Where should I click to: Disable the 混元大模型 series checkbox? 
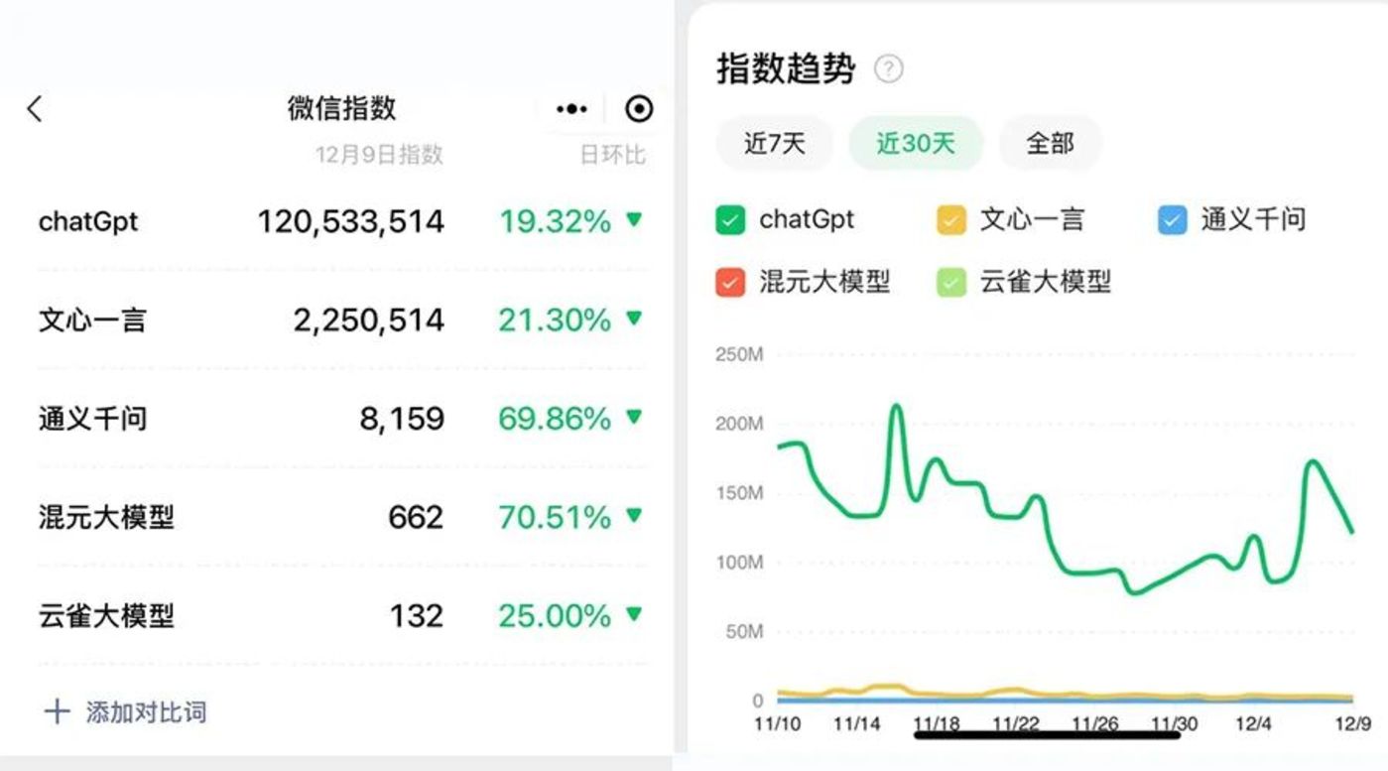[x=731, y=283]
